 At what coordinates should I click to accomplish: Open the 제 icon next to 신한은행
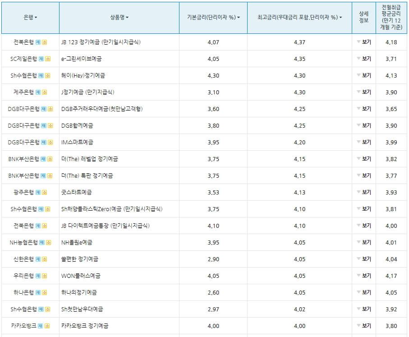(x=38, y=259)
